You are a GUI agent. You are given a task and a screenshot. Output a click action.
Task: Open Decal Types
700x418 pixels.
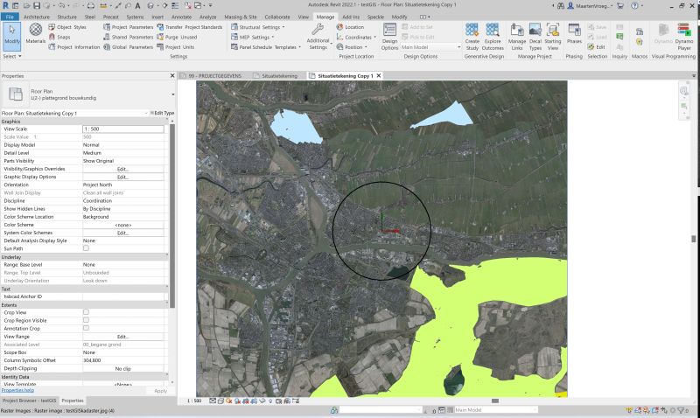(x=535, y=37)
